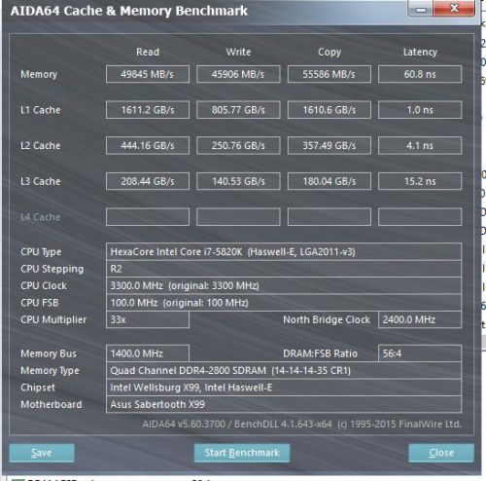The width and height of the screenshot is (486, 481).
Task: Minimize the AIDA64 benchmark window
Action: pos(421,9)
